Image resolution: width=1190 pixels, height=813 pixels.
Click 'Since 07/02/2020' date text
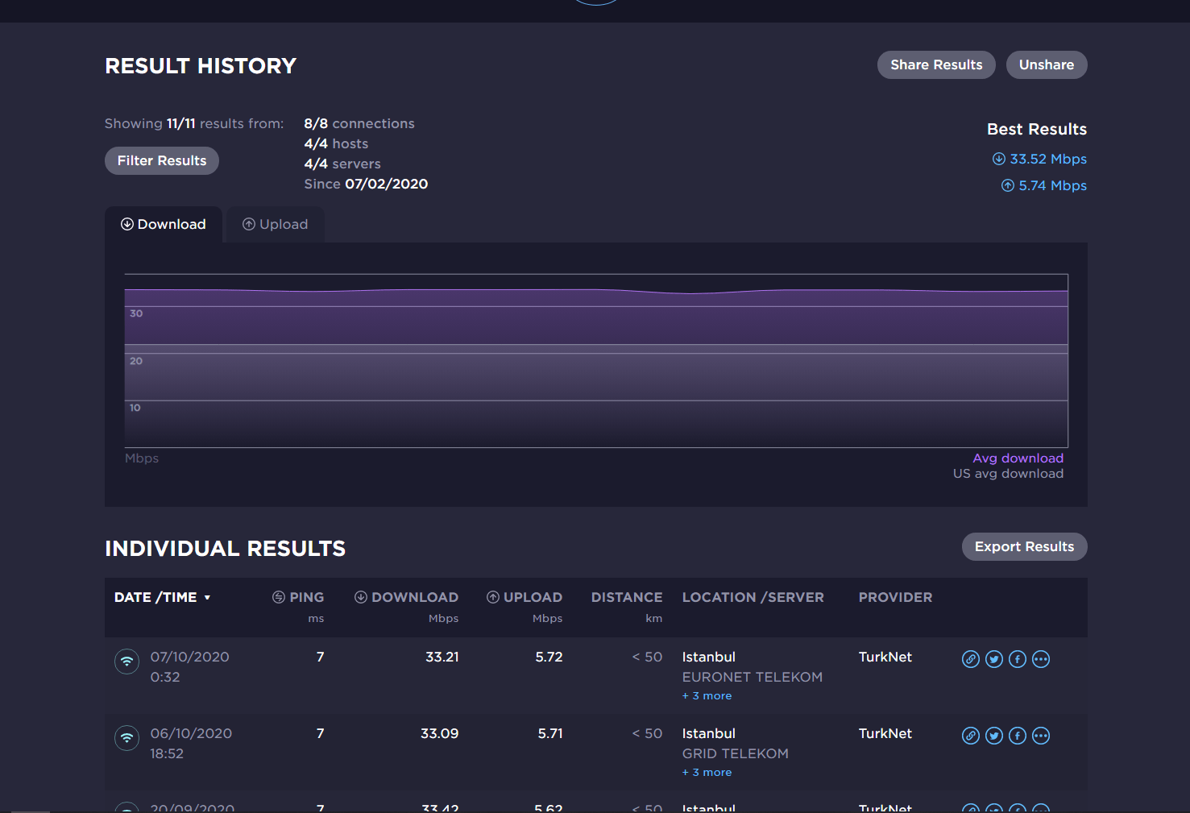tap(366, 184)
